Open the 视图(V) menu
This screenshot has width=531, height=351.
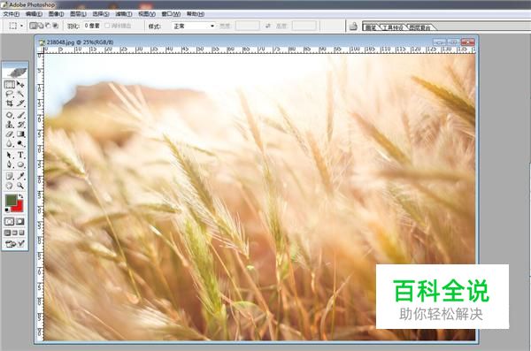tap(147, 14)
